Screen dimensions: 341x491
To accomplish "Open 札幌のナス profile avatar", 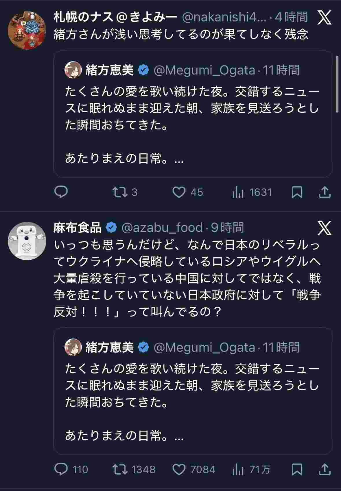I will coord(27,30).
